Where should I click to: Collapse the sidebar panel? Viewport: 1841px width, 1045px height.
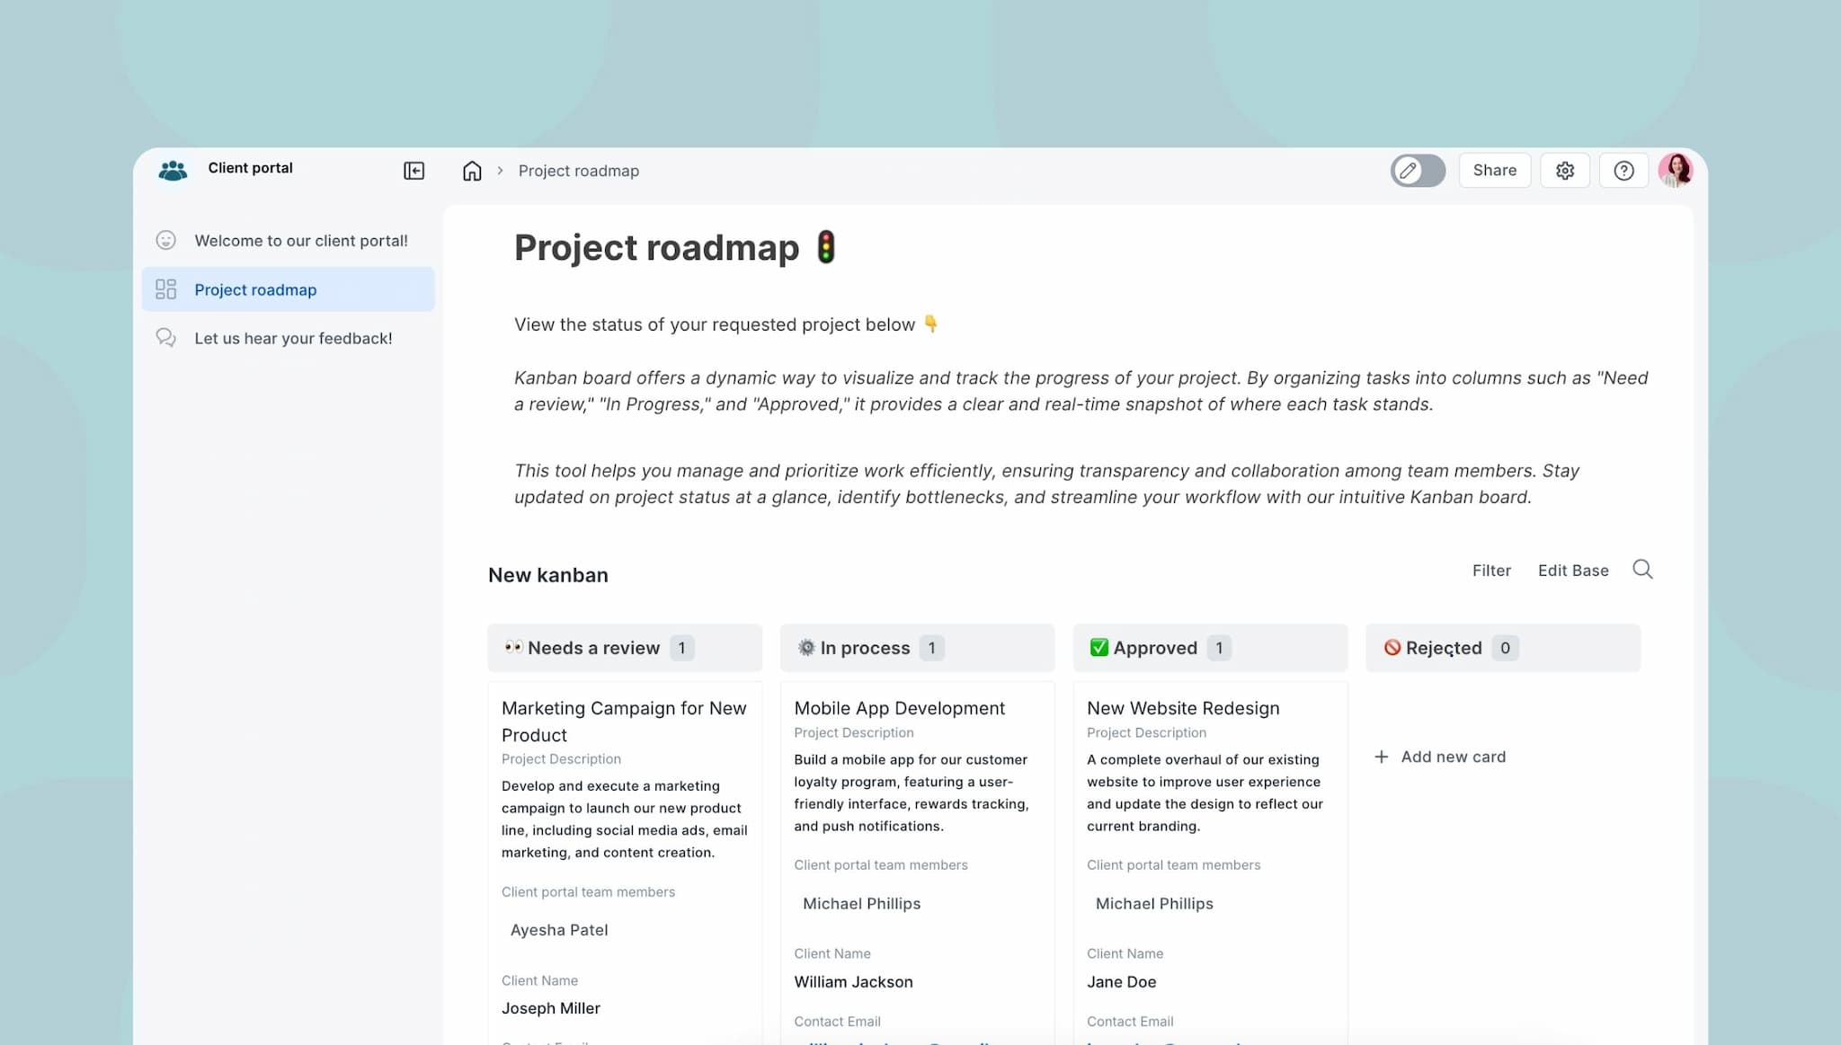(x=414, y=171)
